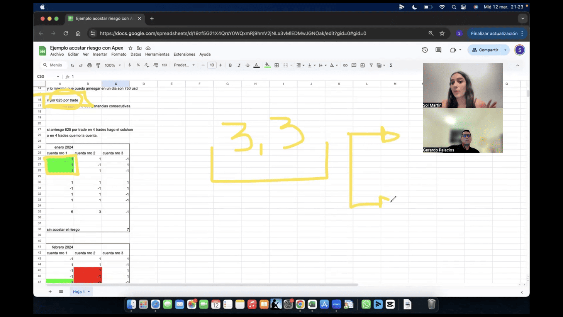The width and height of the screenshot is (563, 317).
Task: Open the comments panel icon
Action: click(438, 50)
